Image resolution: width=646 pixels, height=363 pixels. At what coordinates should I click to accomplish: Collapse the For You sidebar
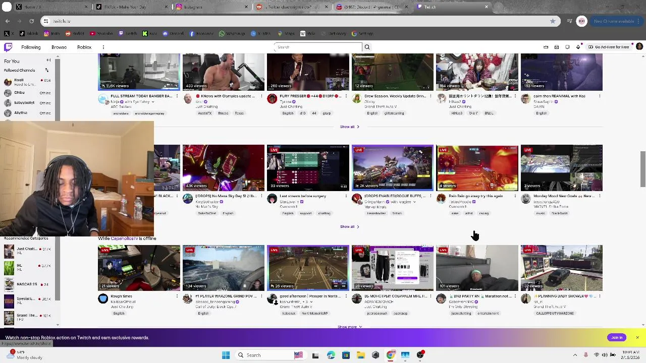point(48,60)
